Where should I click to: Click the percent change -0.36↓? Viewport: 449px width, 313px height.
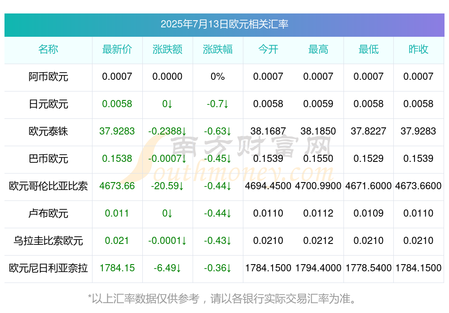218,268
